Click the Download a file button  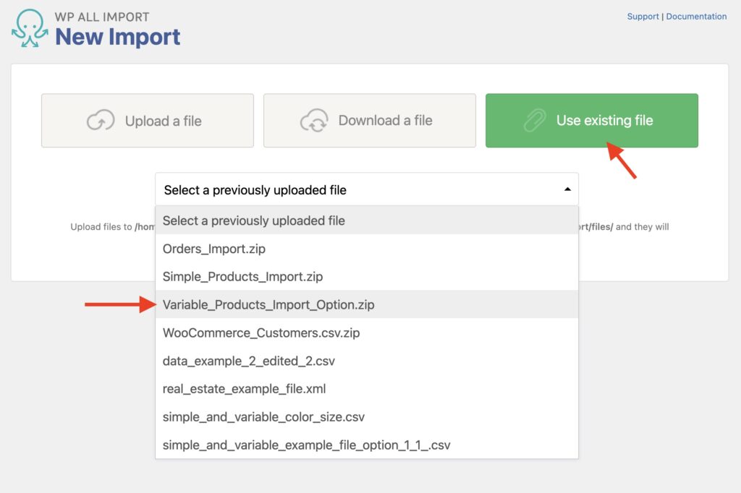370,120
